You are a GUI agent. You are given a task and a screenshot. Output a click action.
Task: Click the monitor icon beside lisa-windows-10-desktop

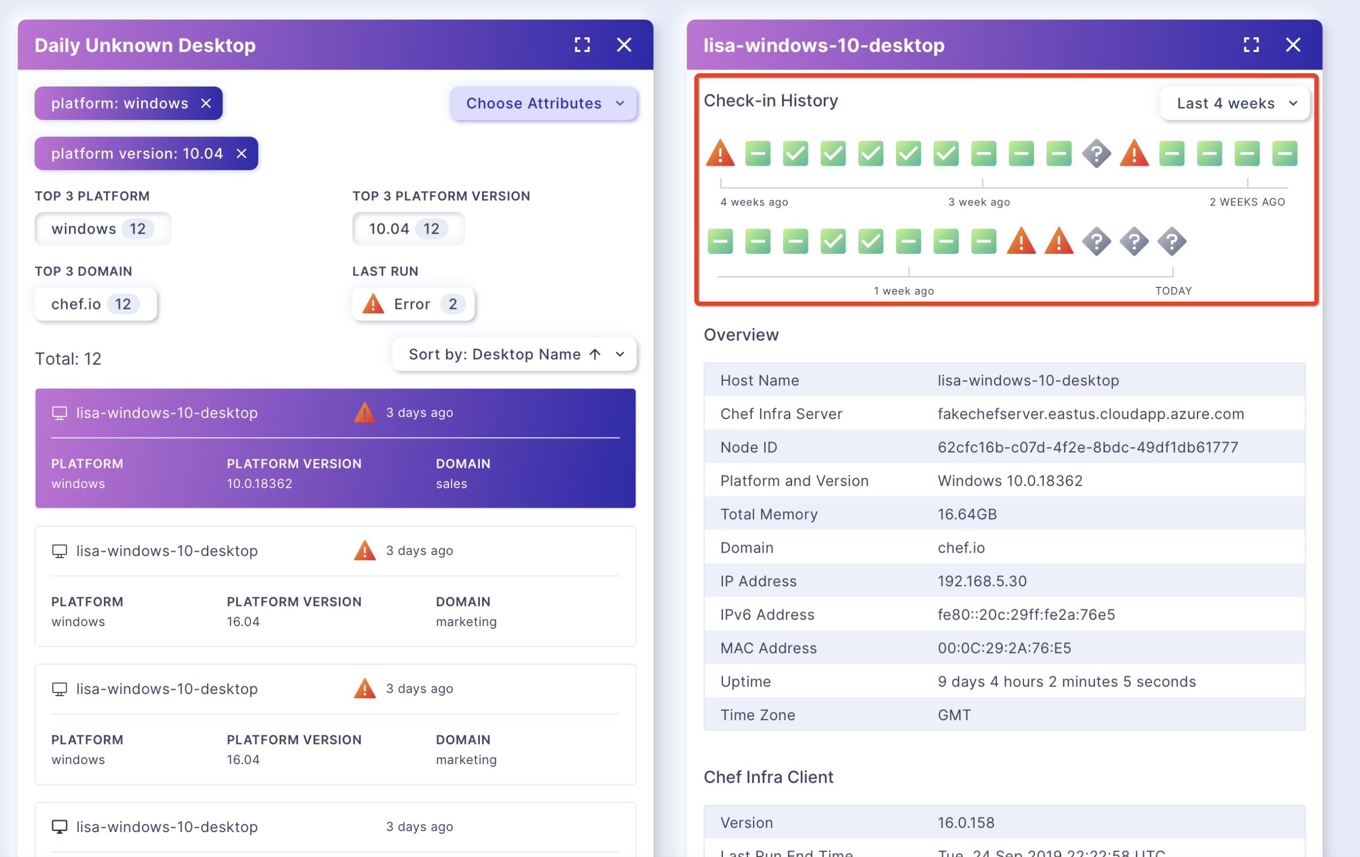click(x=59, y=413)
